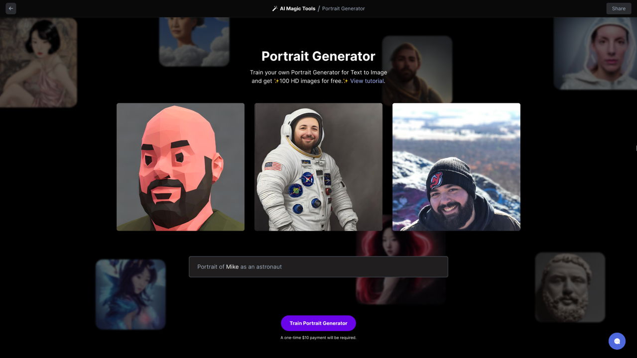This screenshot has width=637, height=358.
Task: Open AI Magic Tools breadcrumb
Action: click(x=297, y=8)
